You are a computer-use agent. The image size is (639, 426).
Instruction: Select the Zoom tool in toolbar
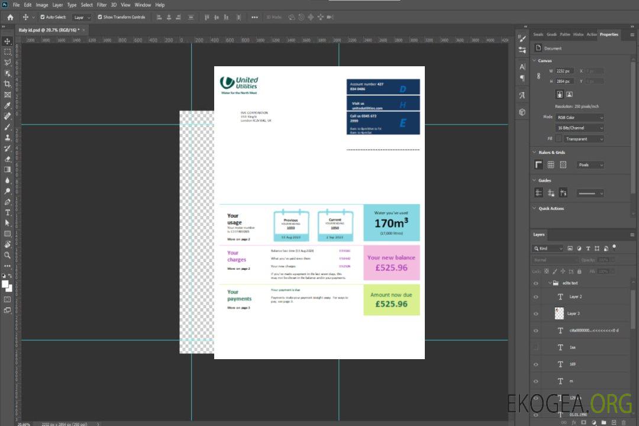click(7, 255)
